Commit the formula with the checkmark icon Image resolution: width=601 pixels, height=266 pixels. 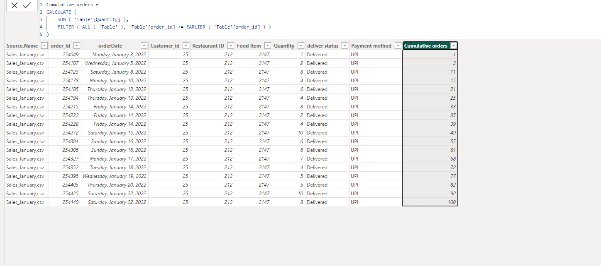coord(27,5)
